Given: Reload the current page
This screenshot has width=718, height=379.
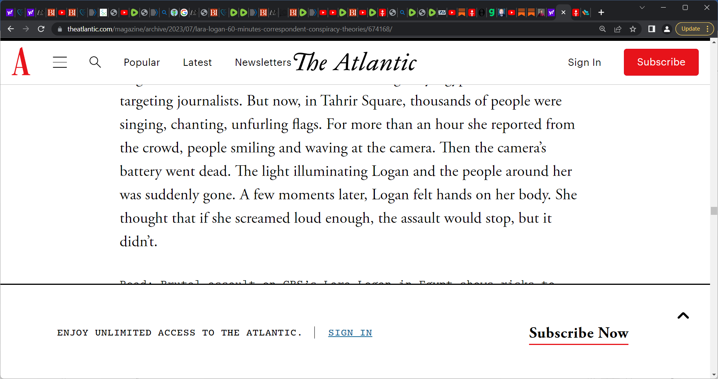Looking at the screenshot, I should tap(41, 29).
